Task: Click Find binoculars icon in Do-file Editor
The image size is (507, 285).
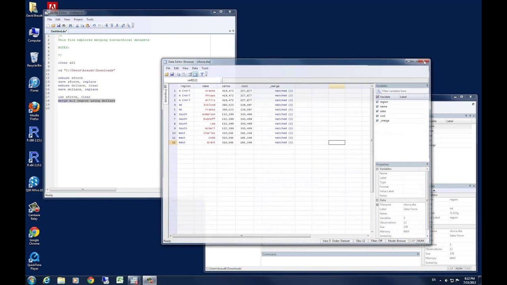Action: click(71, 25)
